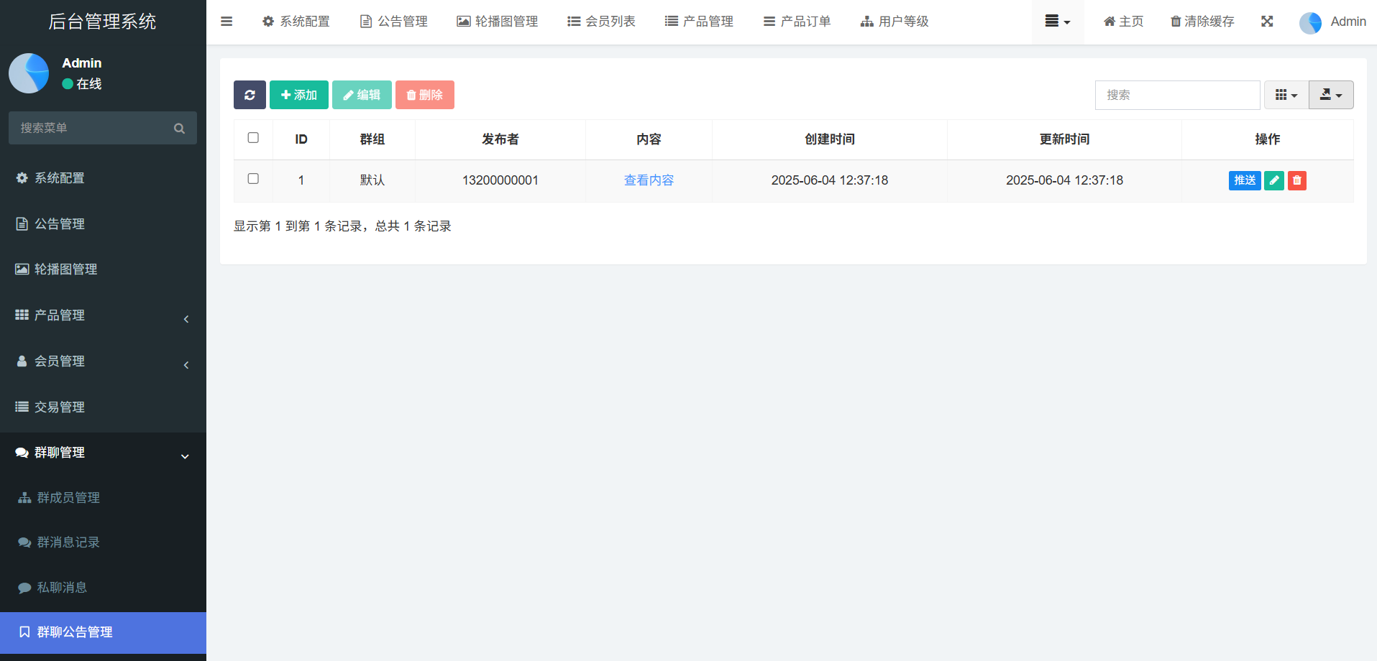
Task: Click search icon in sidebar menu search
Action: pyautogui.click(x=179, y=128)
